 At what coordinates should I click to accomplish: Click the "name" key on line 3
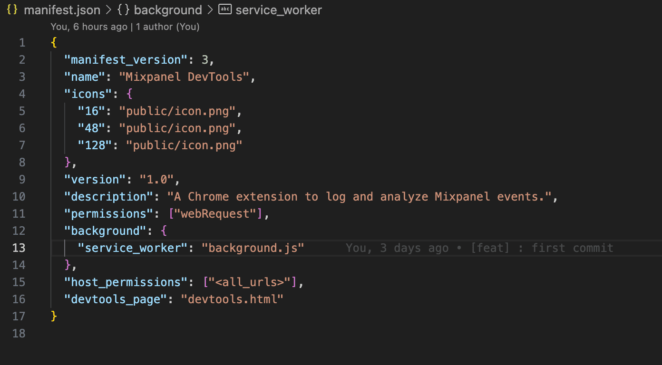coord(85,77)
